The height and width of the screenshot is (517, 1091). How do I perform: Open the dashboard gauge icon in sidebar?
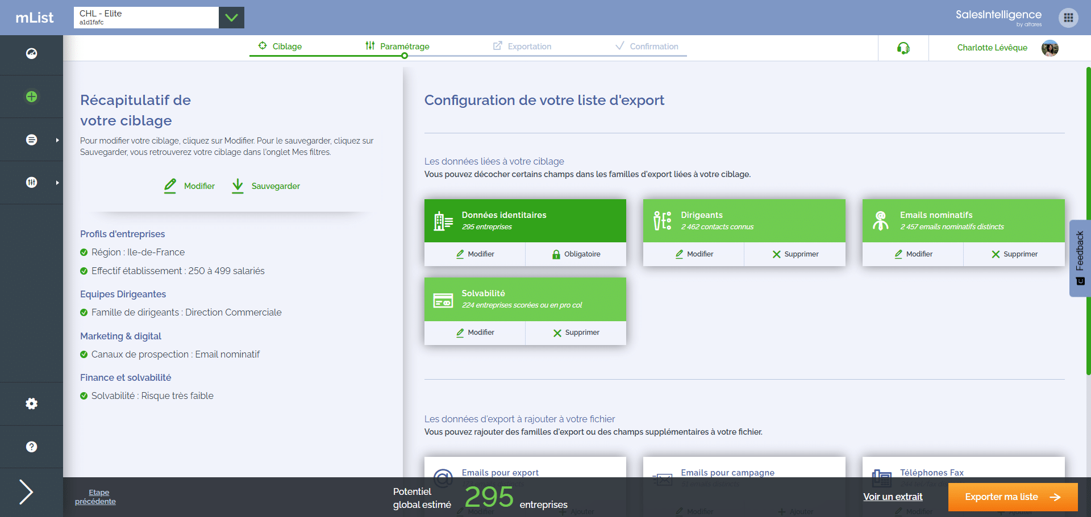pyautogui.click(x=32, y=53)
